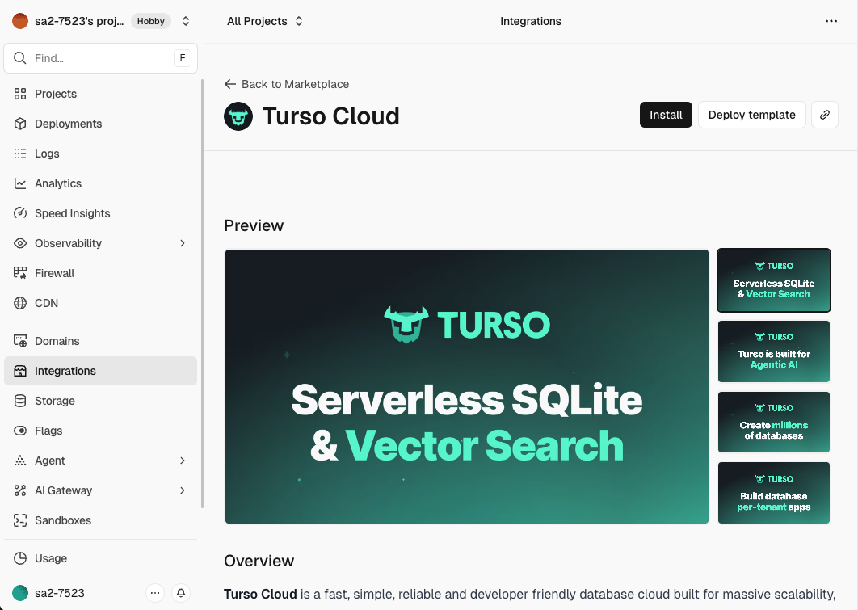Expand the Agent submenu chevron
Viewport: 858px width, 610px height.
[x=183, y=461]
